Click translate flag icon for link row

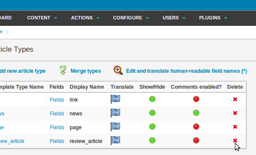point(115,99)
